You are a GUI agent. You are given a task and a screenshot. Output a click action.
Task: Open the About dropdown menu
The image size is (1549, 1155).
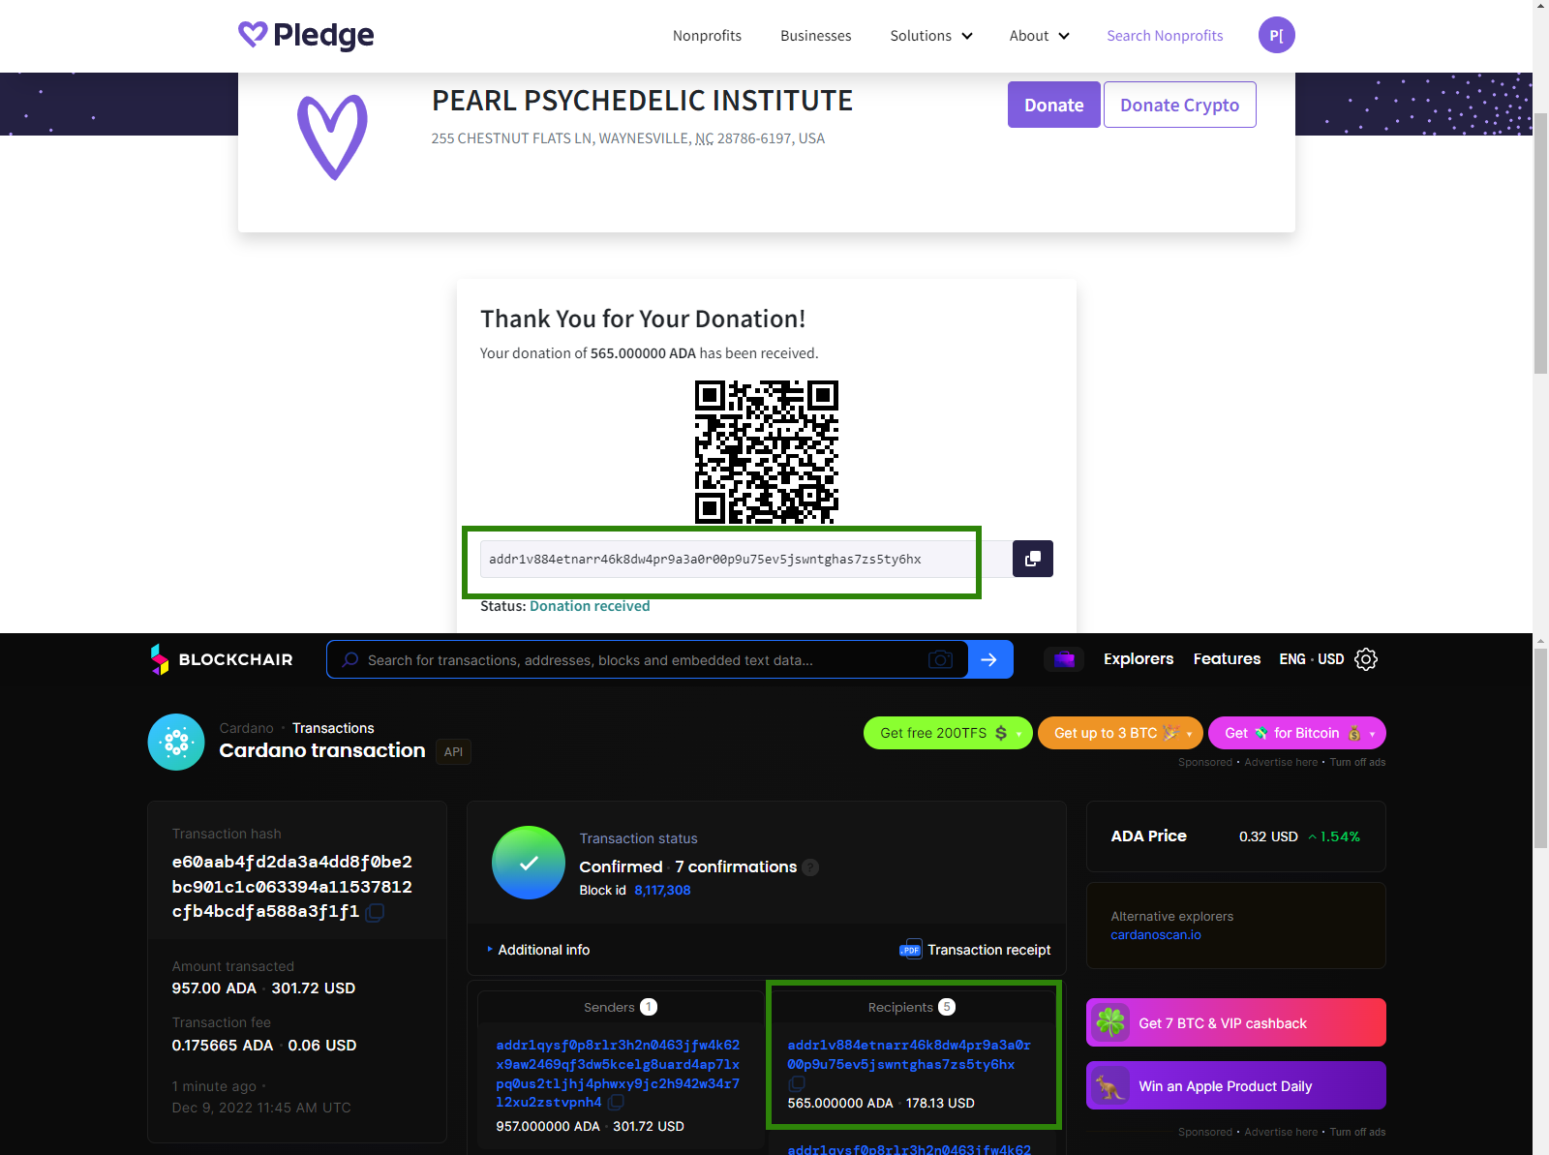1039,36
